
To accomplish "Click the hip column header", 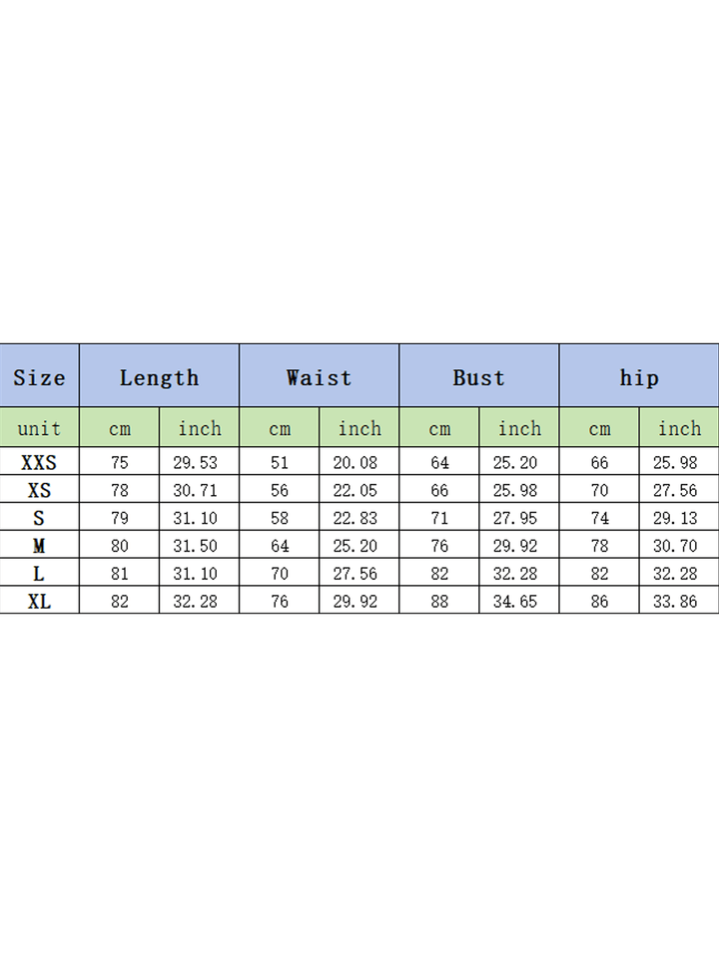I will (x=639, y=376).
